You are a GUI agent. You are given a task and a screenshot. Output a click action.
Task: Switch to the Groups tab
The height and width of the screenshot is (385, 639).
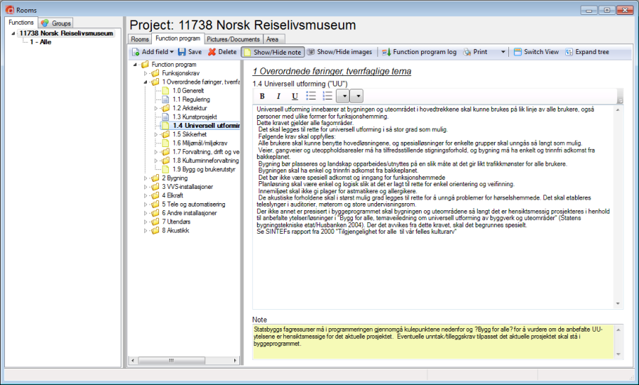click(56, 23)
